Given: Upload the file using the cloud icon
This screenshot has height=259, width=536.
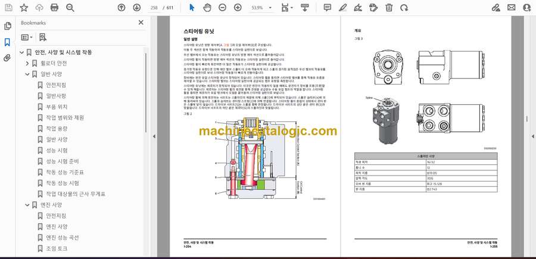Looking at the screenshot, I should tap(39, 8).
